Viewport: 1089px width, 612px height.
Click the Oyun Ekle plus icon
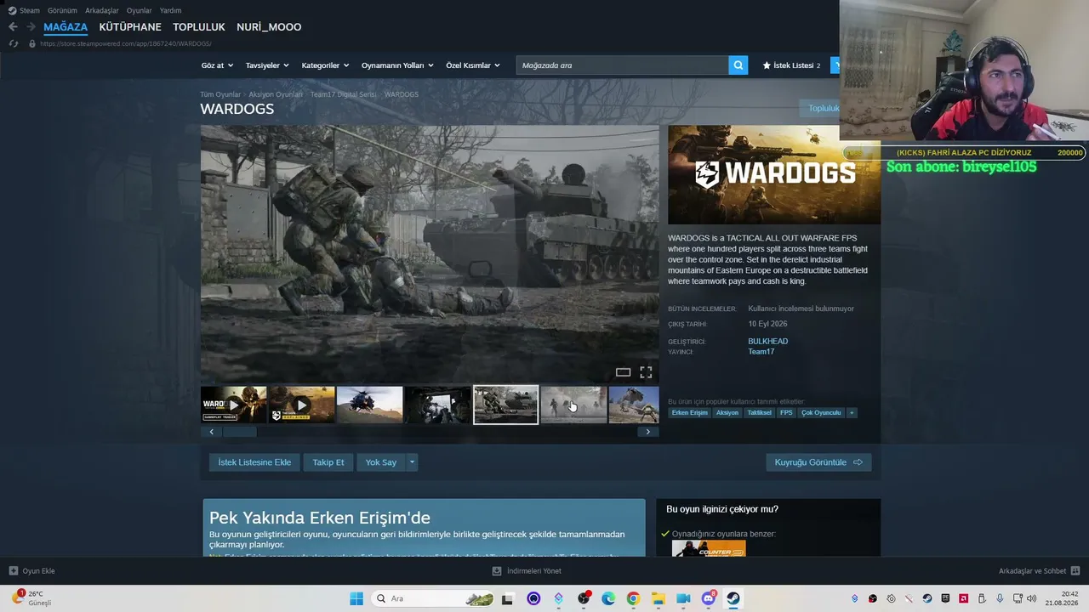coord(13,571)
